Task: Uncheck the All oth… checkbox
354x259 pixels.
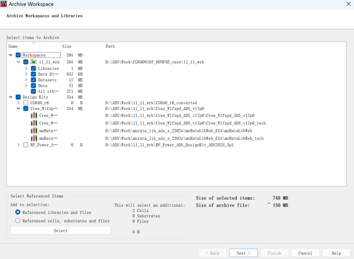Action: tap(34, 91)
